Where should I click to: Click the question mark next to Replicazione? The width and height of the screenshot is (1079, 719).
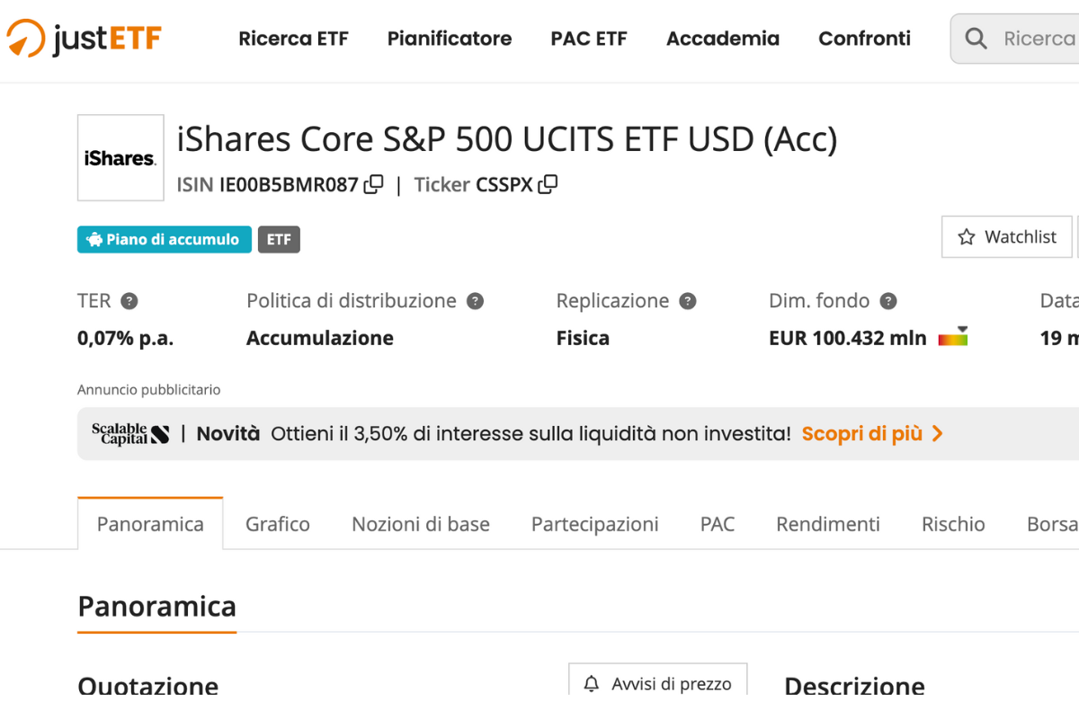[689, 301]
